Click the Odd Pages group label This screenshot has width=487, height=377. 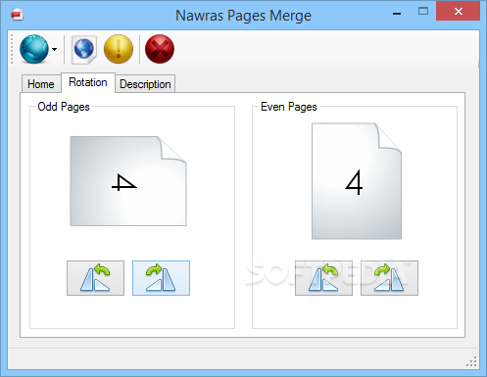click(64, 107)
